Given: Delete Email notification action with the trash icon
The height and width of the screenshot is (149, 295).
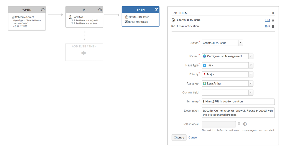Looking at the screenshot, I should pos(273,27).
